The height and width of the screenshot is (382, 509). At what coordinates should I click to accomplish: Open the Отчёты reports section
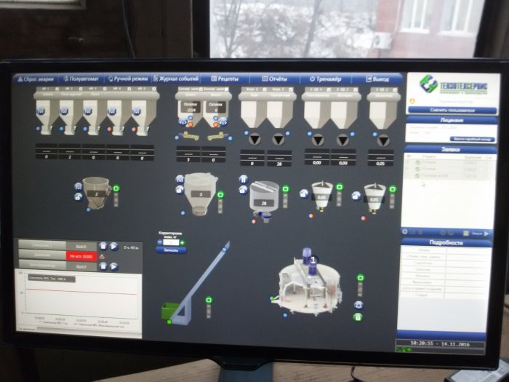pos(275,79)
